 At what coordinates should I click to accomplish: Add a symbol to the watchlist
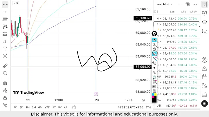point(180,4)
